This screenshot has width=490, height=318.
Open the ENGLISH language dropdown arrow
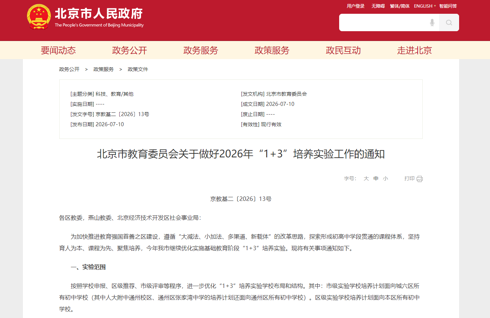(x=435, y=6)
